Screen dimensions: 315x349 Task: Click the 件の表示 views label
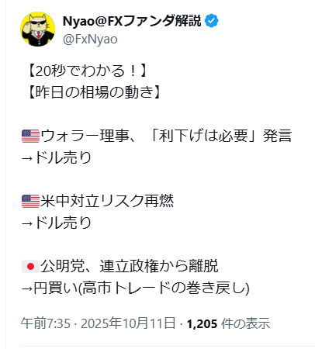[246, 323]
